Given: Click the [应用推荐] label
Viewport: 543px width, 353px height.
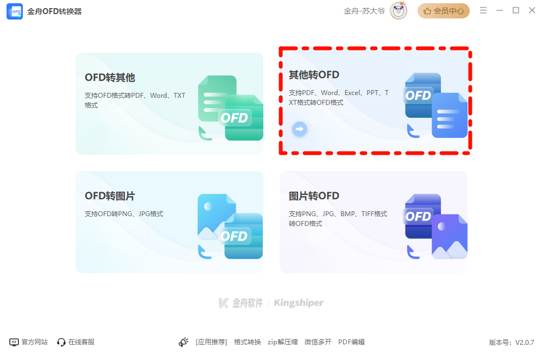Looking at the screenshot, I should point(211,342).
